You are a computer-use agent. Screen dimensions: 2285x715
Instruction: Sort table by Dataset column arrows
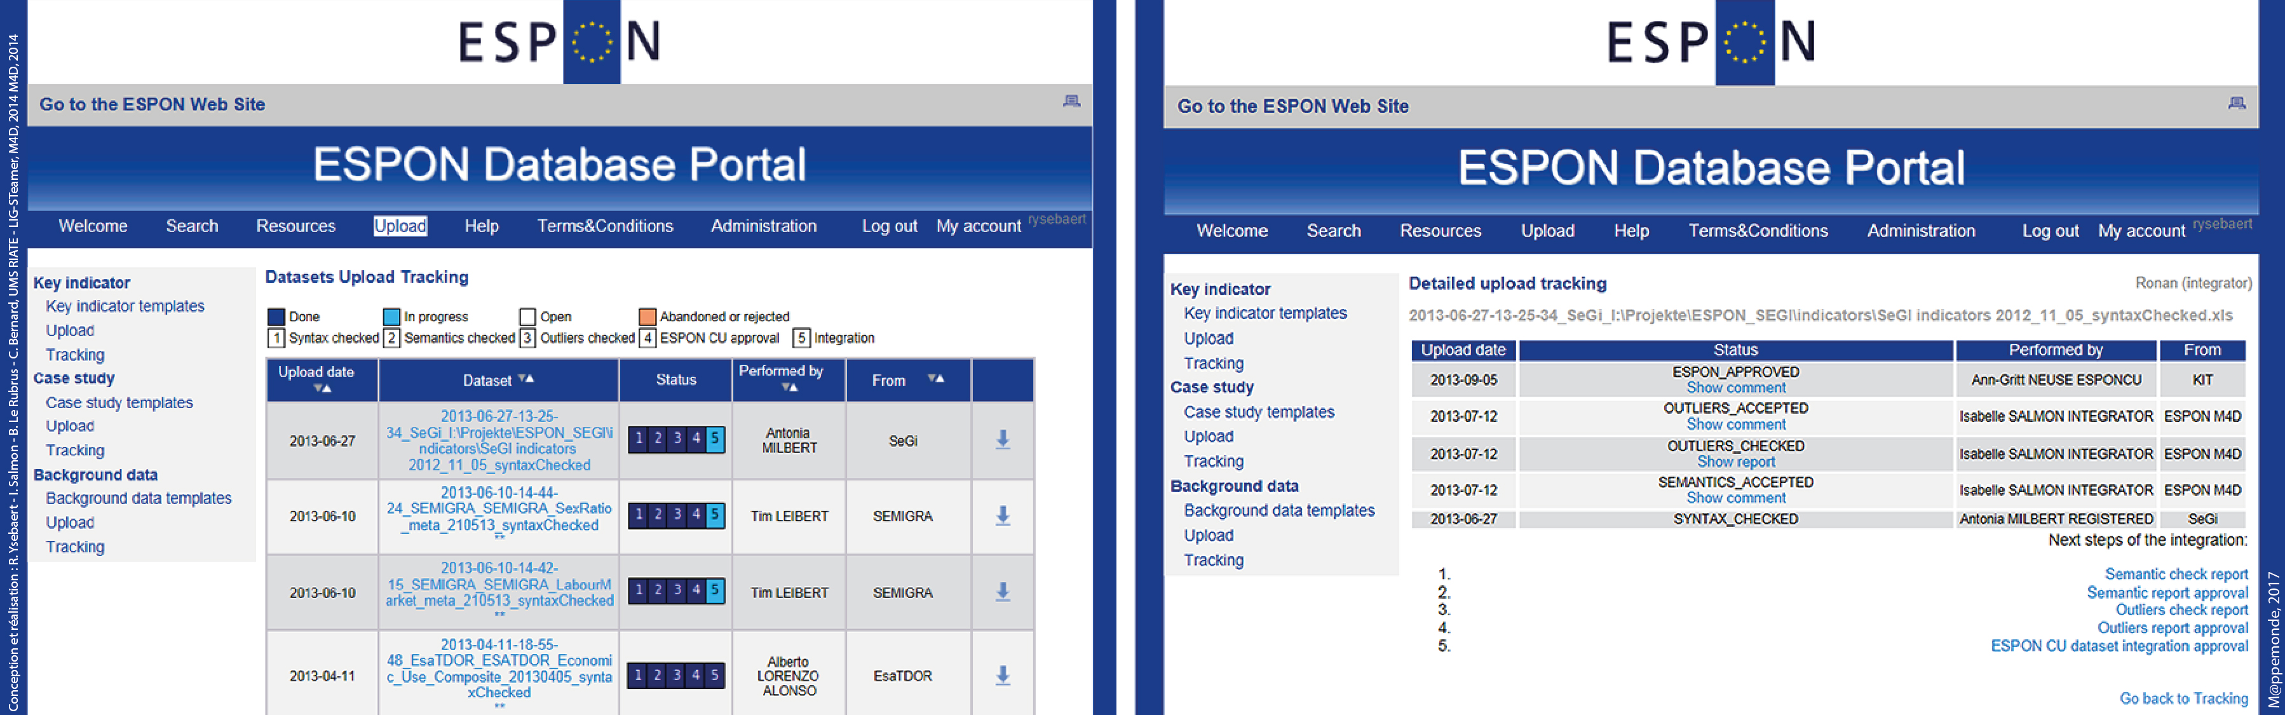tap(526, 379)
